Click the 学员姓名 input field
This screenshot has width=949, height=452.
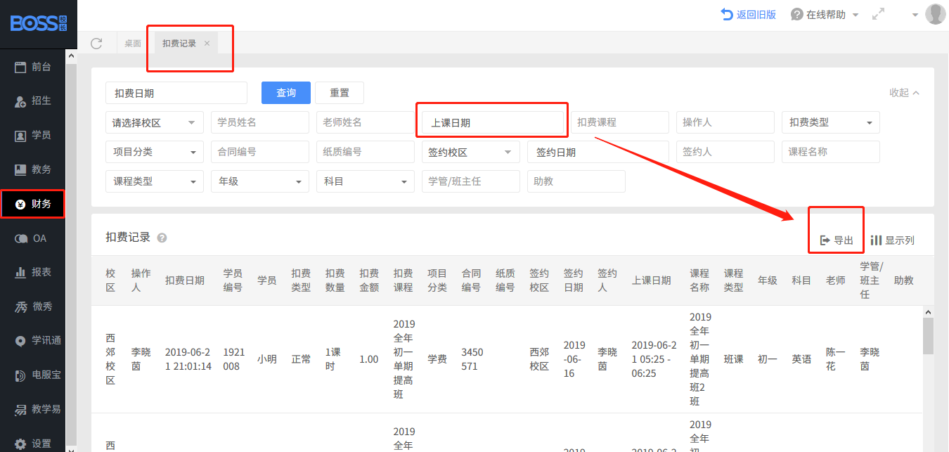click(x=260, y=122)
